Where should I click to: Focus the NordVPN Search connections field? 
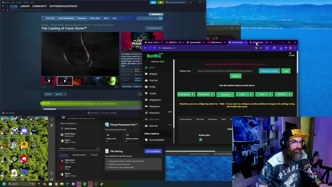click(79, 148)
